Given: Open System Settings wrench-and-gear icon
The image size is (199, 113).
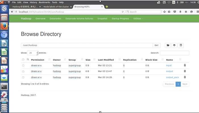Looking at the screenshot, I should click(4, 94).
